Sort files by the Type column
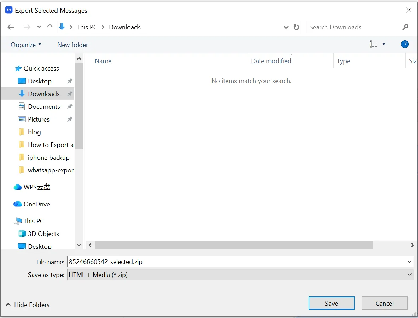 click(343, 61)
